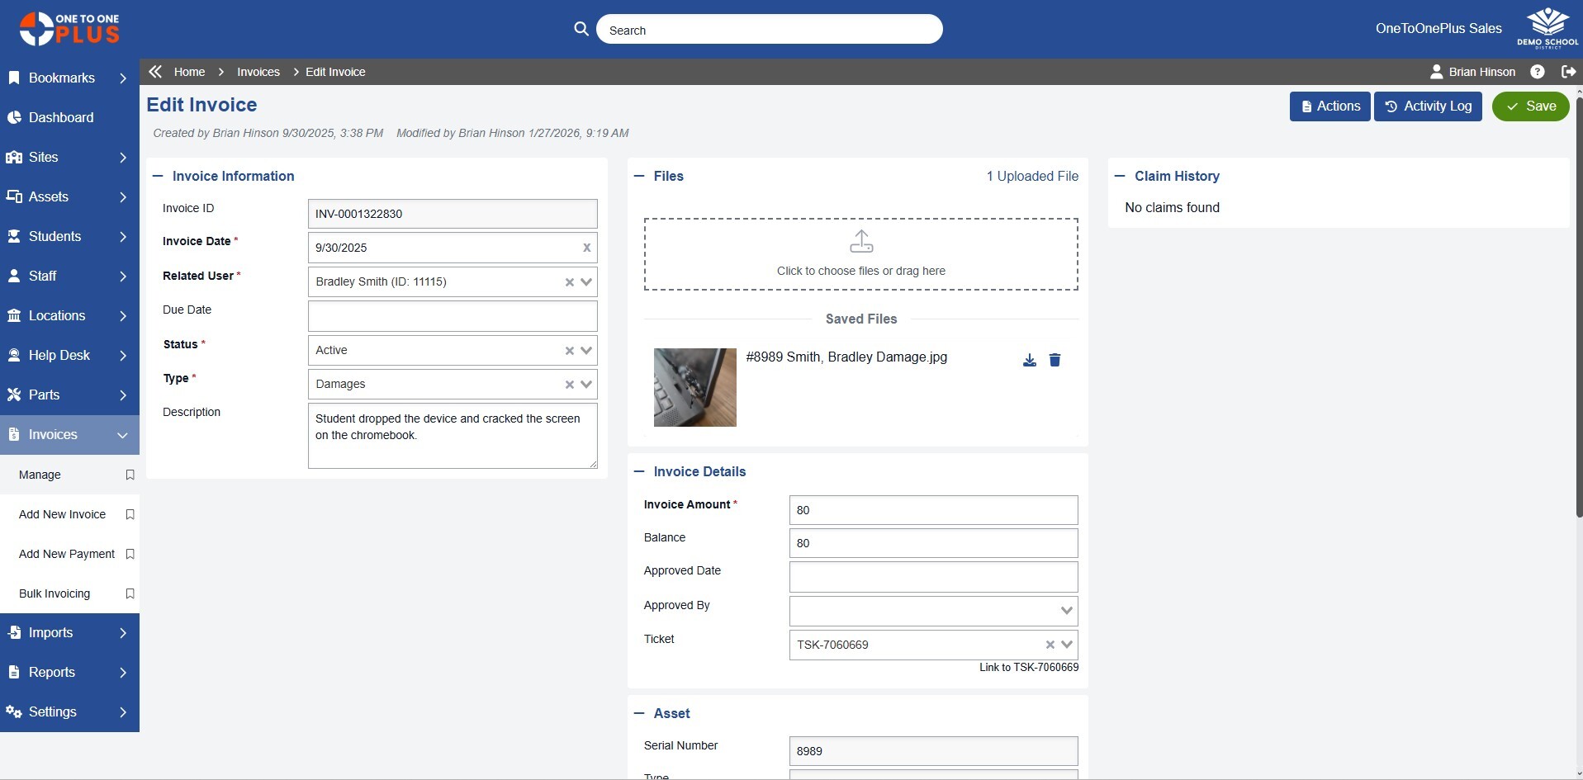1583x780 pixels.
Task: Collapse sidebar with double chevron icon
Action: coord(155,72)
